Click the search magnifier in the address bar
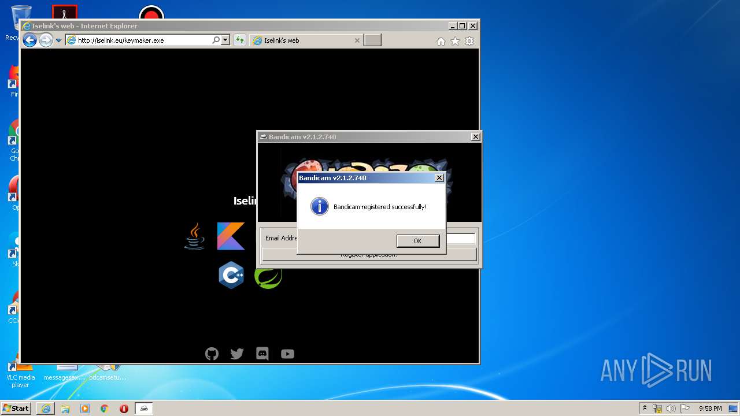Image resolution: width=740 pixels, height=416 pixels. (216, 40)
